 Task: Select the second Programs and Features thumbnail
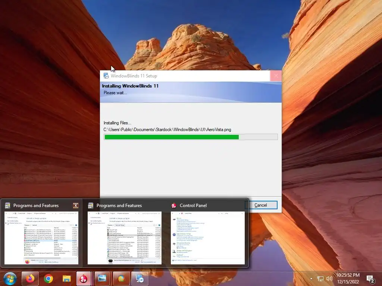(x=125, y=238)
